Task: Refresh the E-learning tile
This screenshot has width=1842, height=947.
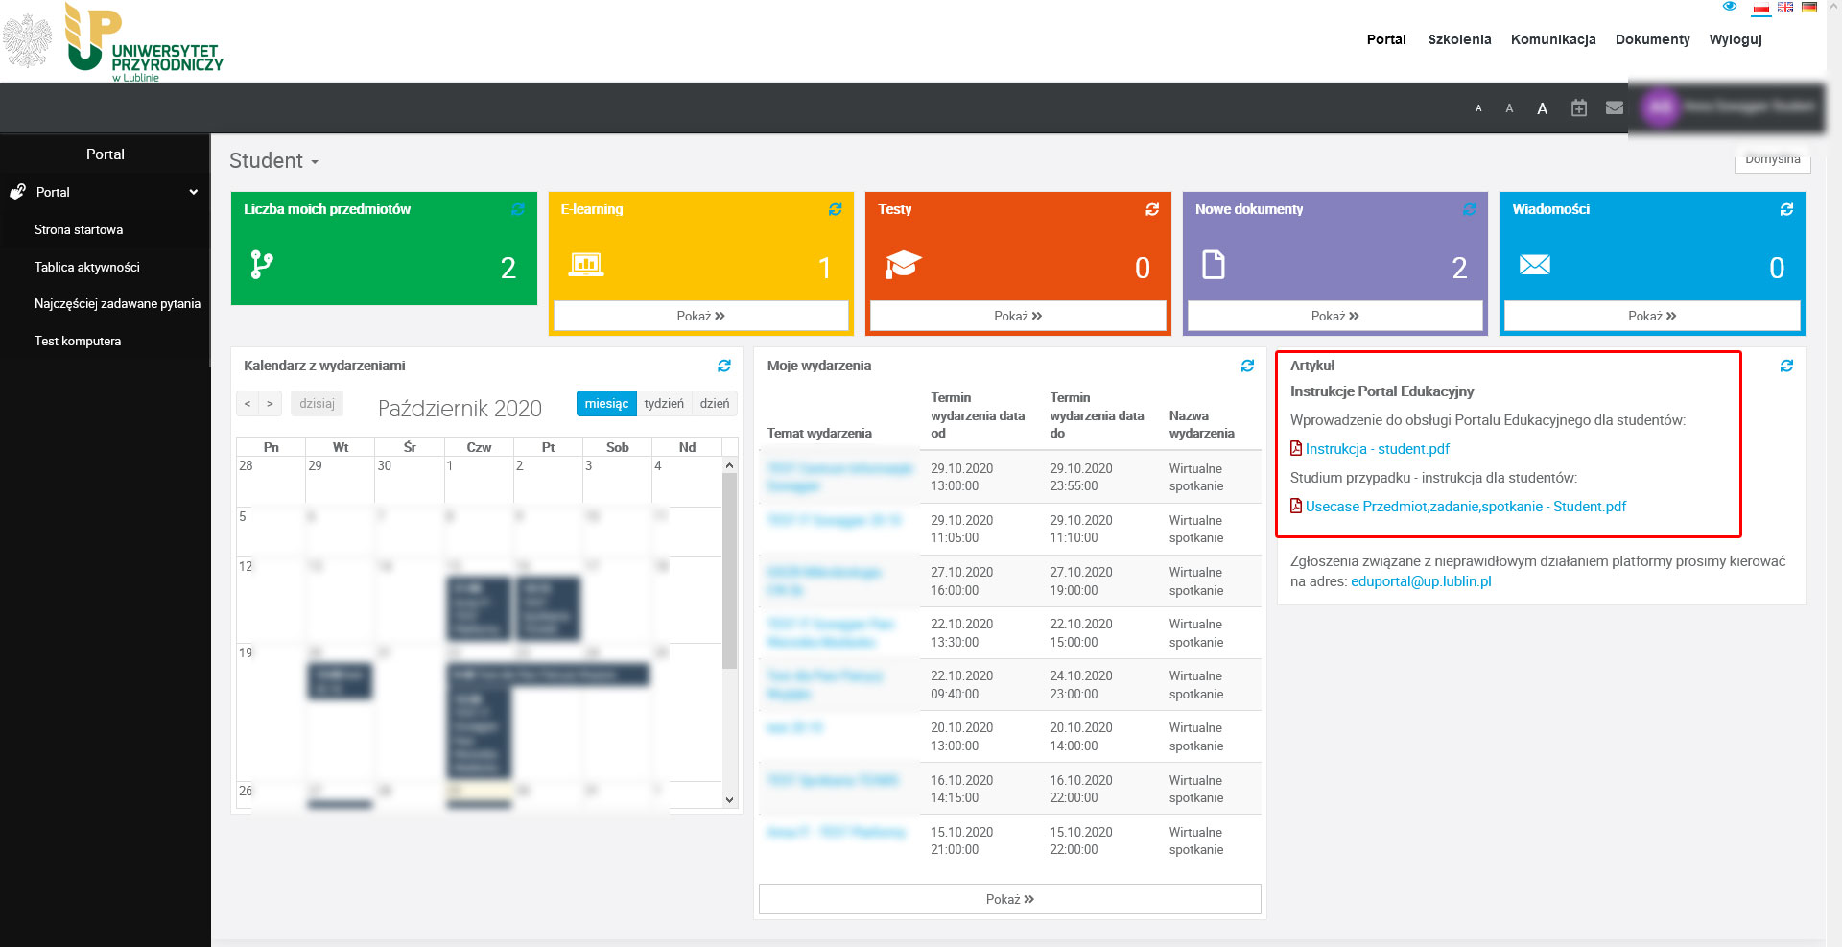Action: [835, 209]
